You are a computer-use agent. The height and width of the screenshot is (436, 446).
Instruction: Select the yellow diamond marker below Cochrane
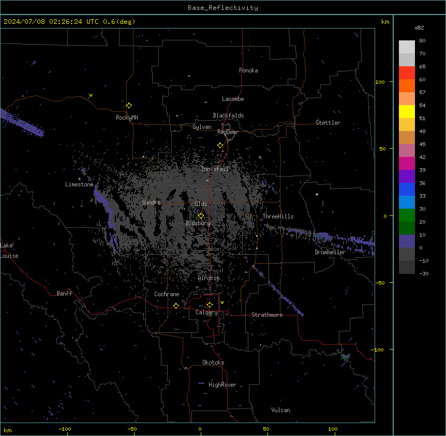click(176, 306)
